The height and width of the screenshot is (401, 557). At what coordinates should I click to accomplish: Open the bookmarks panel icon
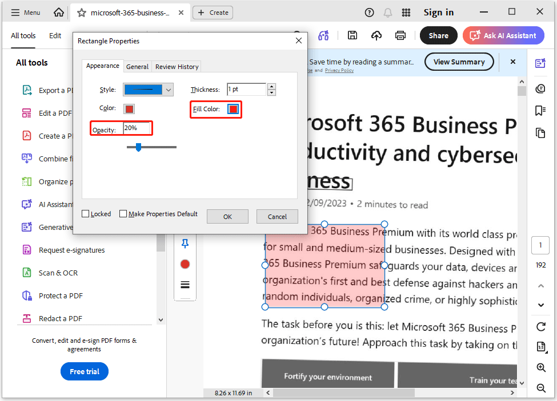[540, 111]
